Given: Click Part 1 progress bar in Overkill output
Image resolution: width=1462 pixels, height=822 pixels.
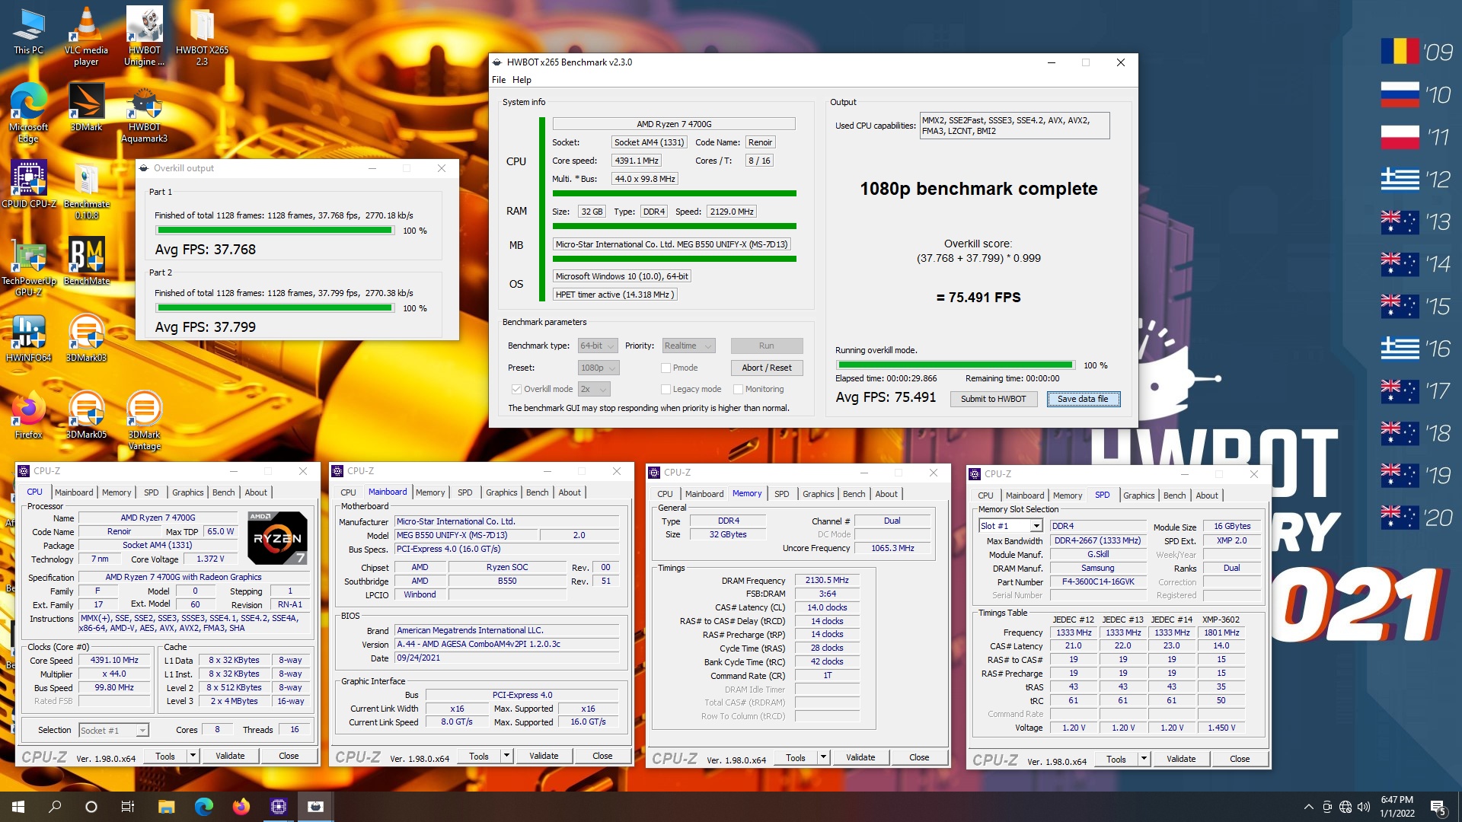Looking at the screenshot, I should (x=275, y=231).
